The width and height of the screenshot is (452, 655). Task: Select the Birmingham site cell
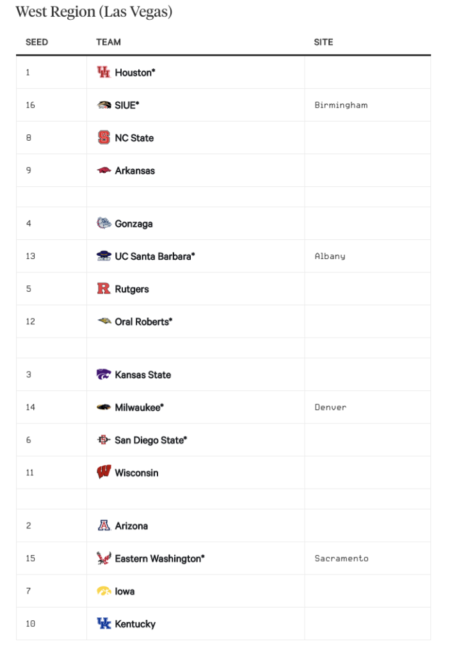(x=367, y=105)
